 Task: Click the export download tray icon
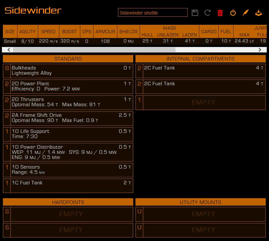click(258, 13)
